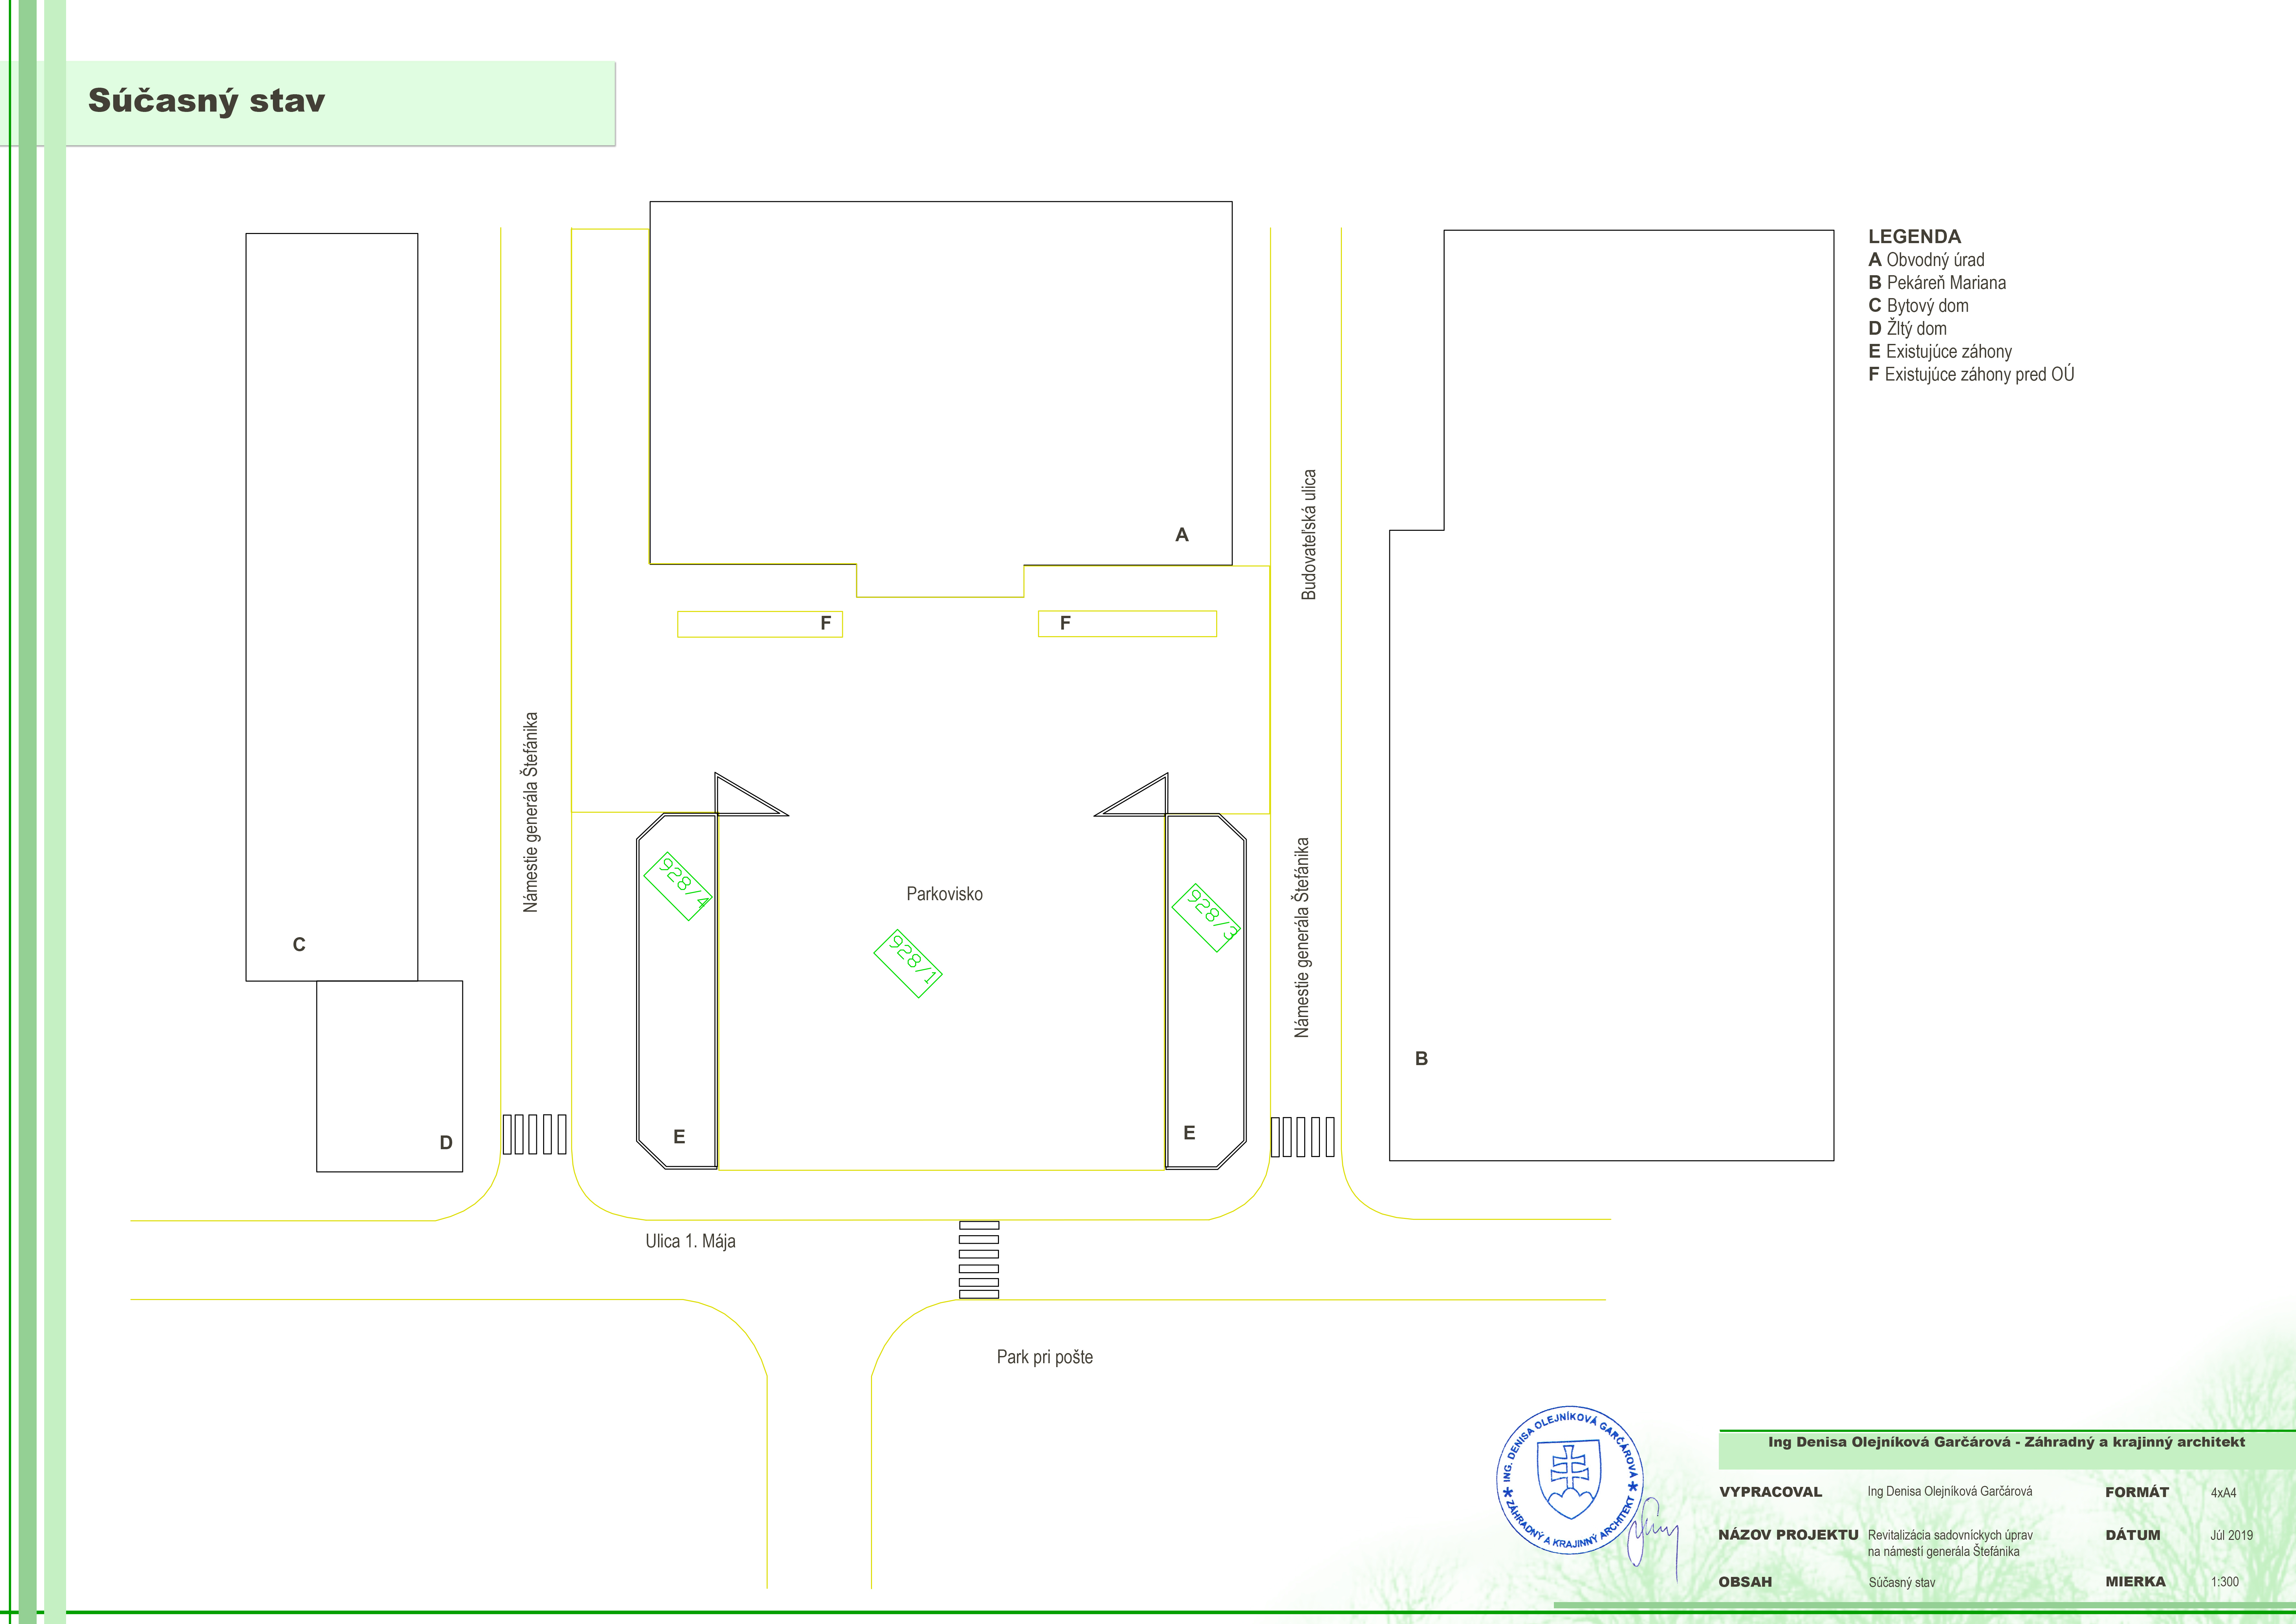Click the letter "A" inside the top building outline
The width and height of the screenshot is (2296, 1624).
click(x=1182, y=535)
